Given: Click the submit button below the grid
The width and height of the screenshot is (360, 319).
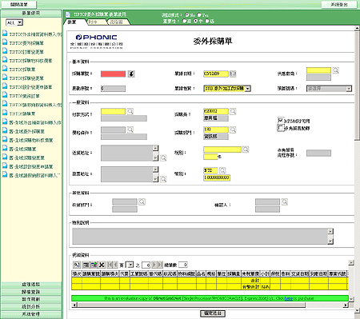Looking at the screenshot, I should pos(213,313).
